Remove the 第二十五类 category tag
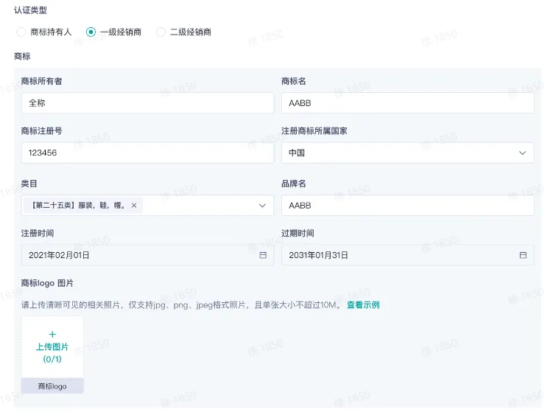545x418 pixels. [134, 206]
